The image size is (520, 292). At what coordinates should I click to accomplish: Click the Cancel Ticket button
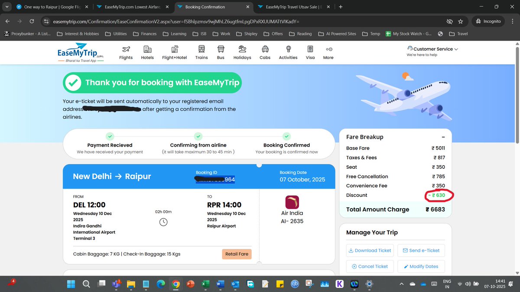370,266
